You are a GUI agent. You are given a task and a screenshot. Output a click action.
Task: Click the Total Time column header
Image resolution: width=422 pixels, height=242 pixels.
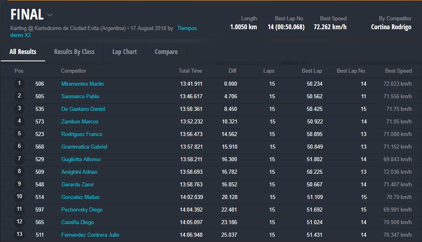tap(190, 71)
